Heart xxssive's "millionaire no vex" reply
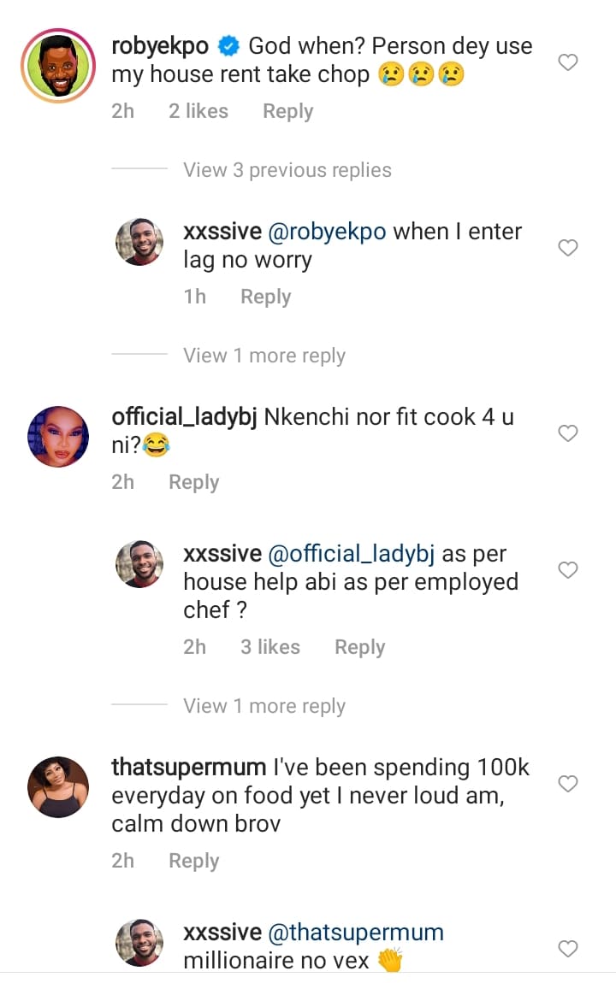 (568, 948)
